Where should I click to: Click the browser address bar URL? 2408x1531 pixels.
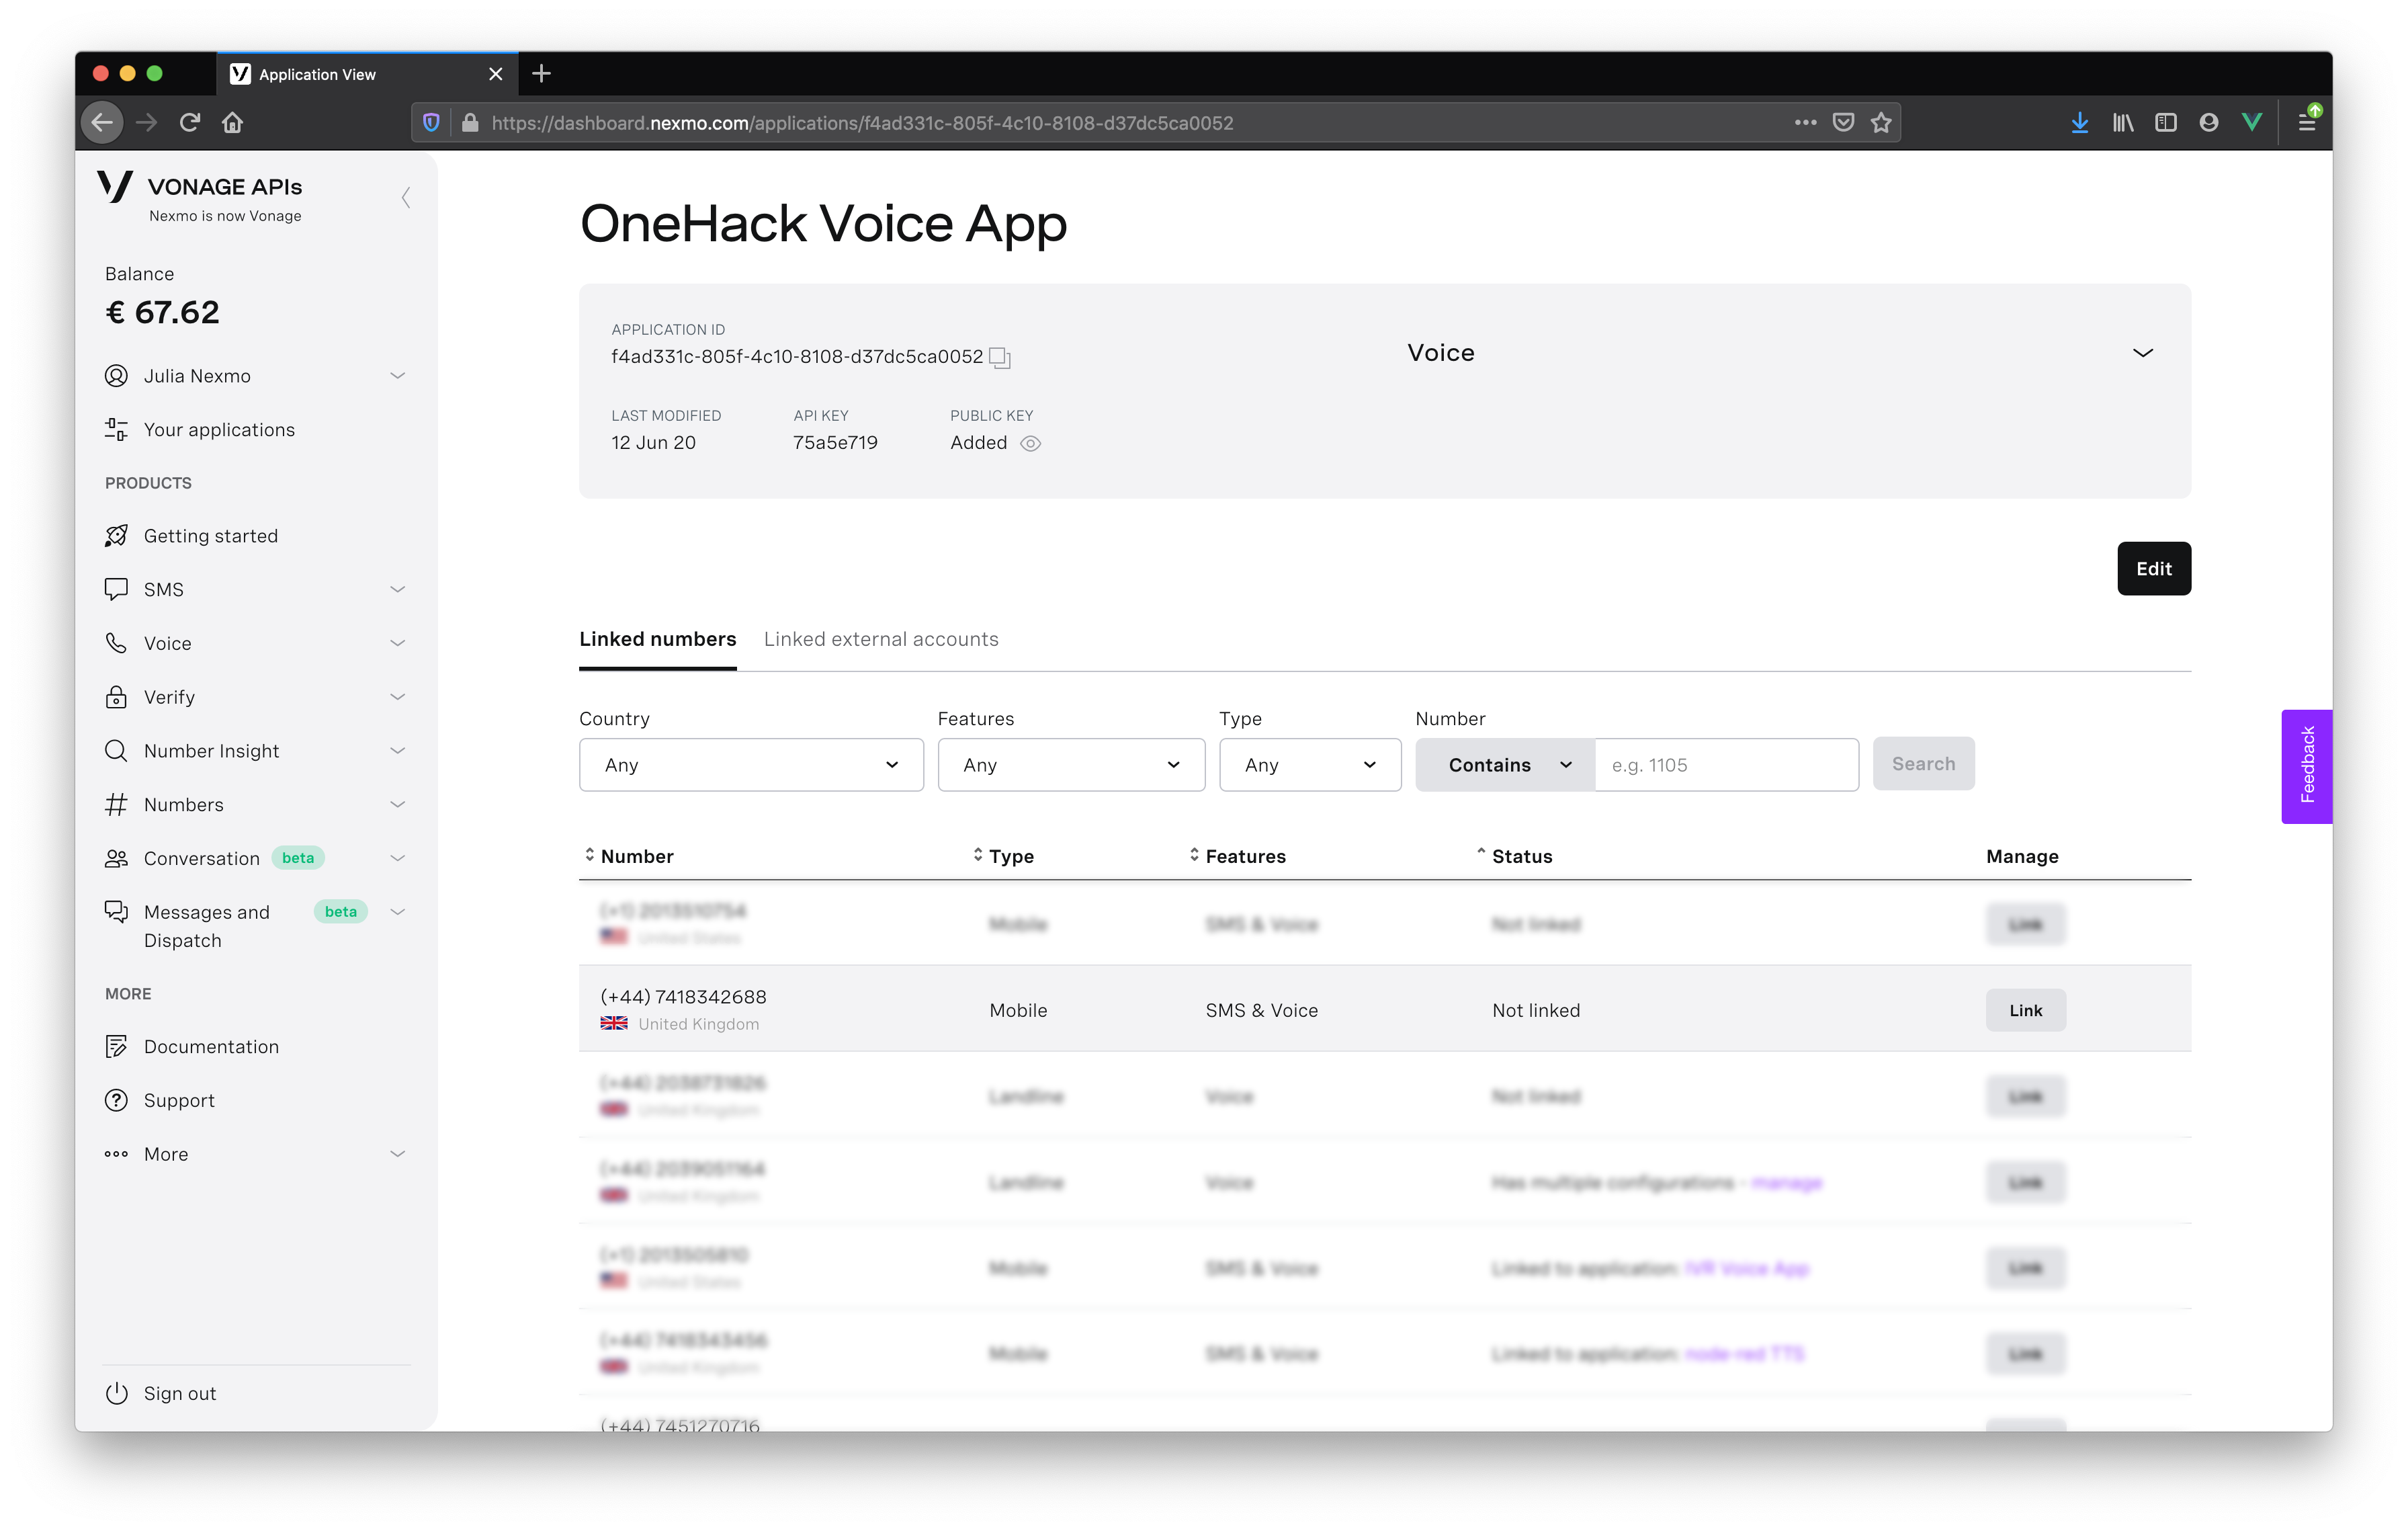tap(862, 122)
